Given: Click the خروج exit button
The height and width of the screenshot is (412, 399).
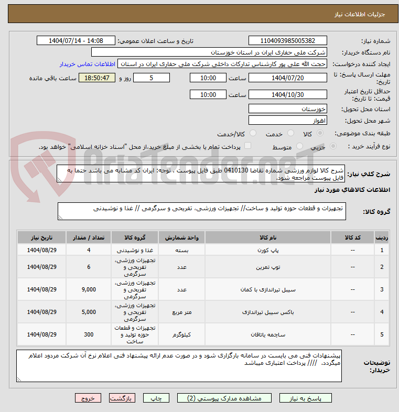Looking at the screenshot, I should 88,398.
